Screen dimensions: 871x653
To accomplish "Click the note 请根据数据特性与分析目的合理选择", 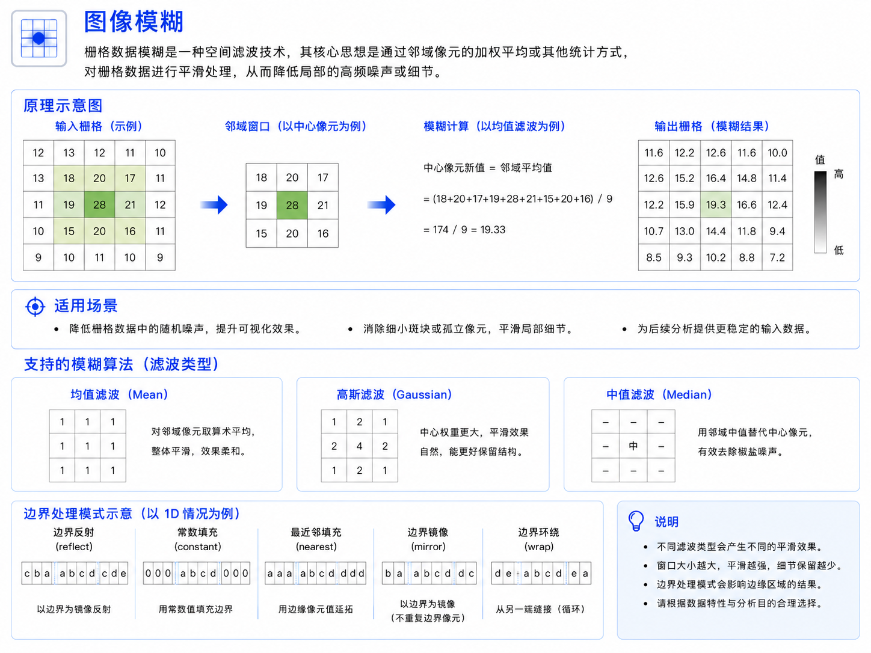I will pos(740,603).
